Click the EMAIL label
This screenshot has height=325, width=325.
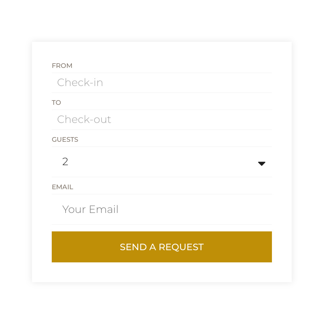62,187
